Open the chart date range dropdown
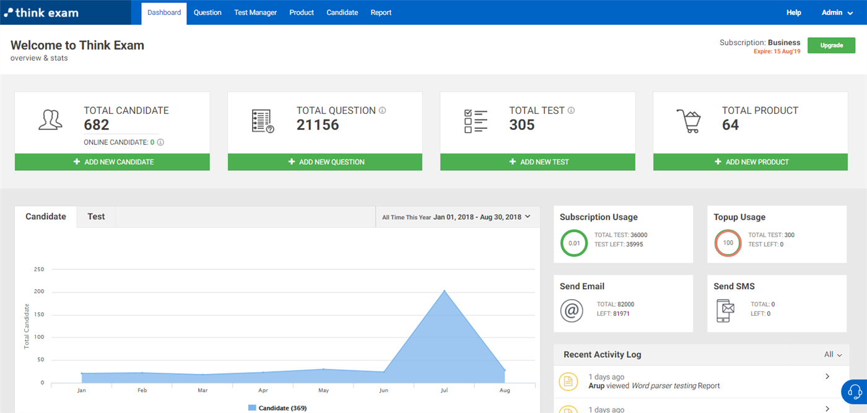The height and width of the screenshot is (413, 867). click(458, 217)
